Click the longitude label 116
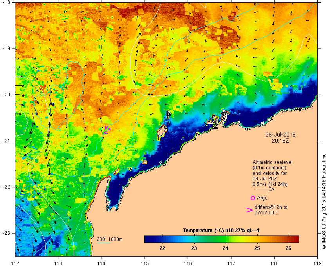 [x=188, y=263]
